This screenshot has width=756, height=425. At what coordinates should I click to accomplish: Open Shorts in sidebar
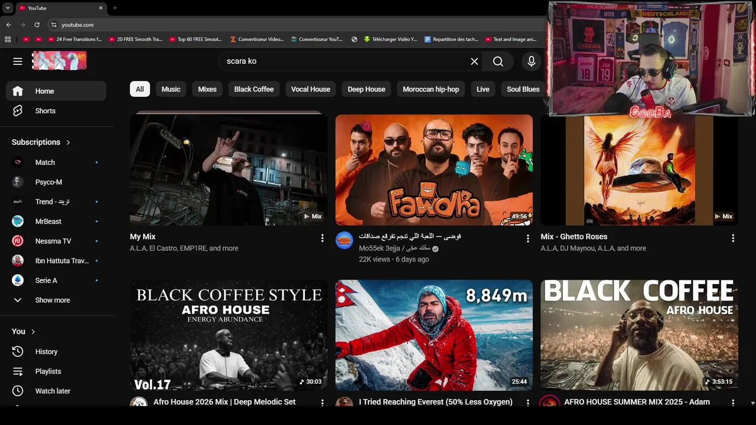click(x=56, y=111)
